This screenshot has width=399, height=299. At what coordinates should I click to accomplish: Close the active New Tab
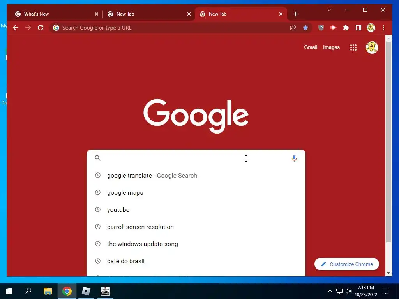click(x=281, y=14)
